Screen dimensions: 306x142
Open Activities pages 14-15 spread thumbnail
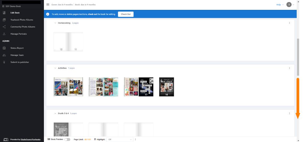104,87
